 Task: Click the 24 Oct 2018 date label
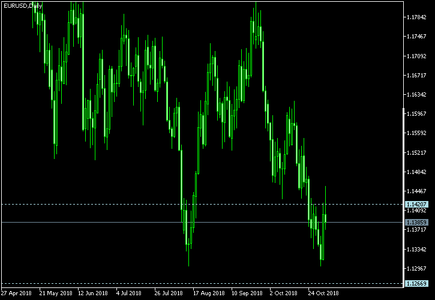tap(323, 293)
